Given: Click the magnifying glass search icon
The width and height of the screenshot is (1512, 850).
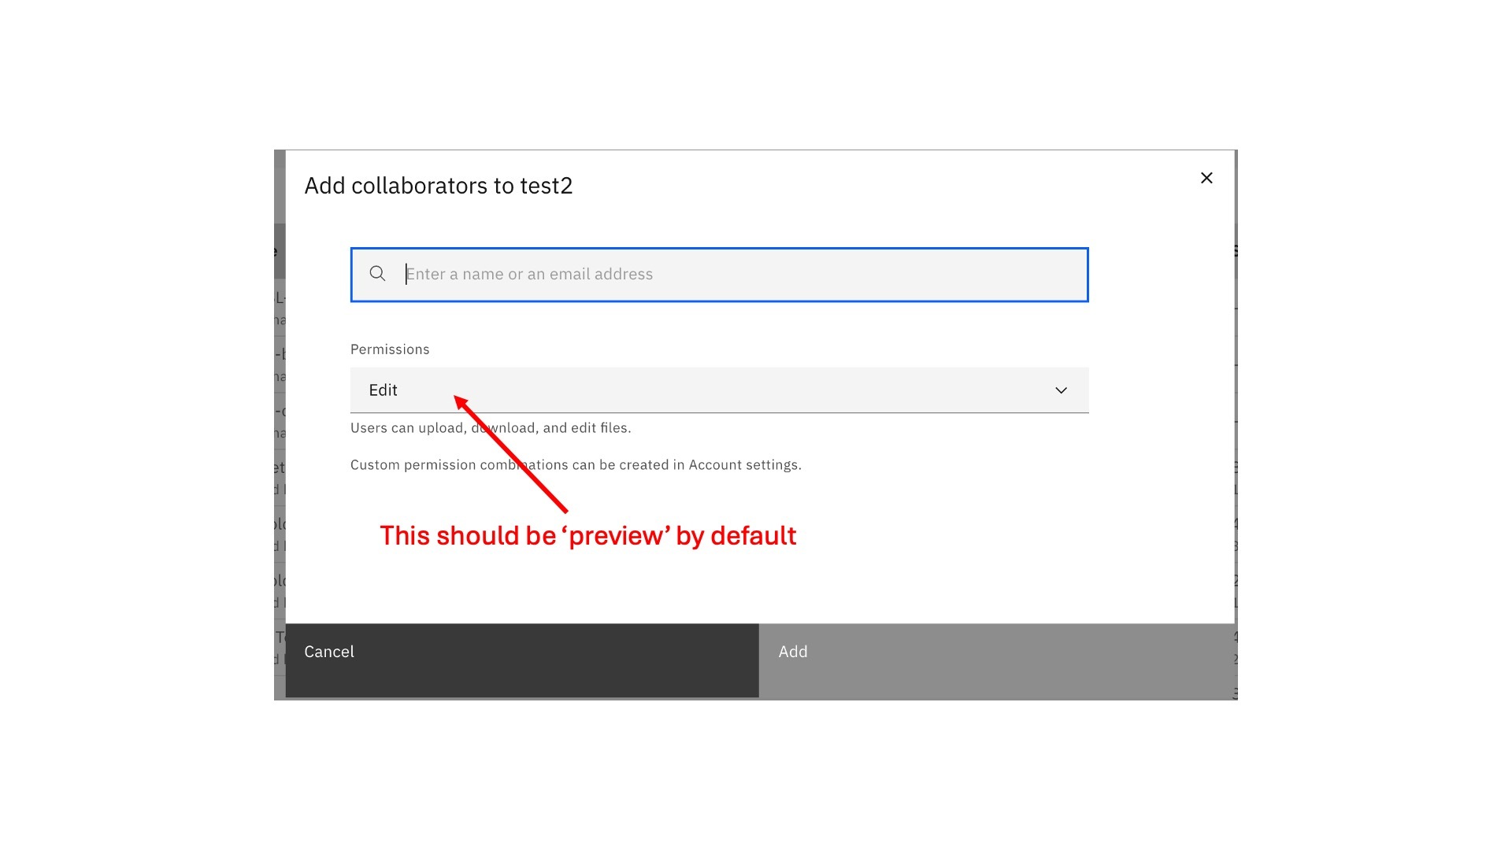Looking at the screenshot, I should [377, 274].
